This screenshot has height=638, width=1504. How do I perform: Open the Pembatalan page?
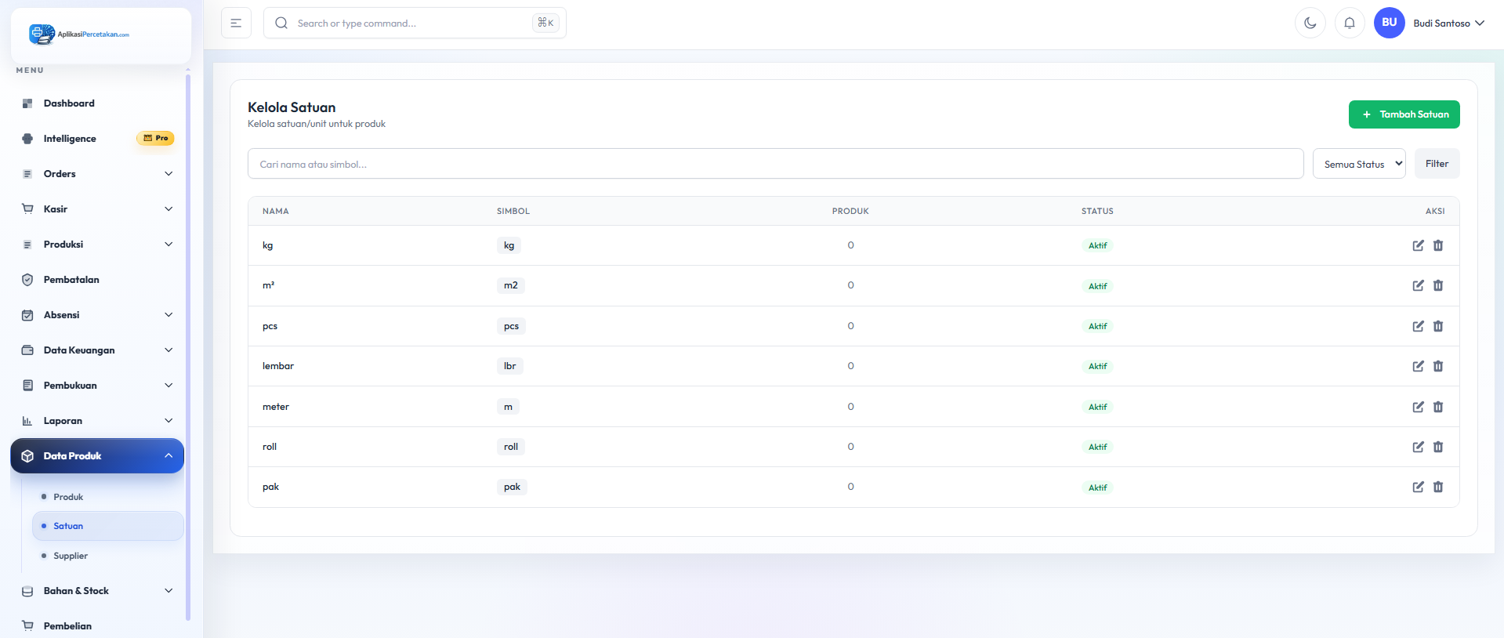click(x=97, y=280)
